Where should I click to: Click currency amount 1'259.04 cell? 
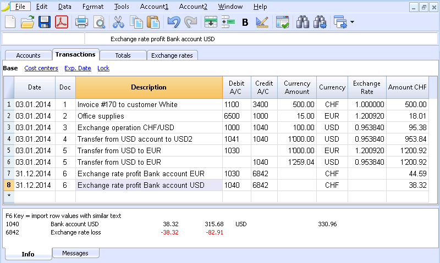(297, 162)
